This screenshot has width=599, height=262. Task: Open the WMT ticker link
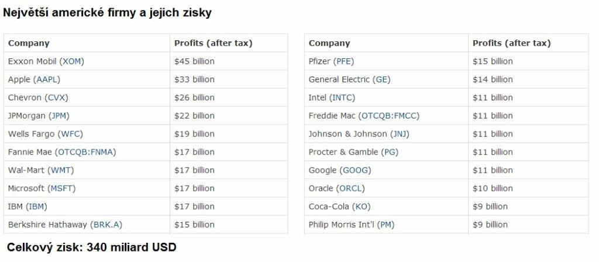(61, 170)
